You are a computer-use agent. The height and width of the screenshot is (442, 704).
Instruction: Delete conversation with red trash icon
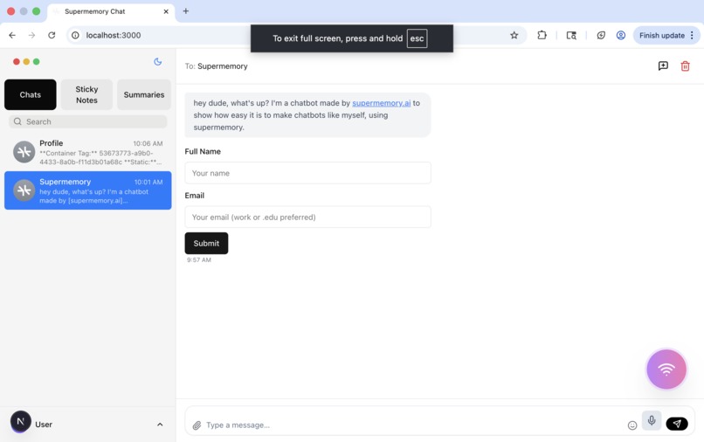685,66
